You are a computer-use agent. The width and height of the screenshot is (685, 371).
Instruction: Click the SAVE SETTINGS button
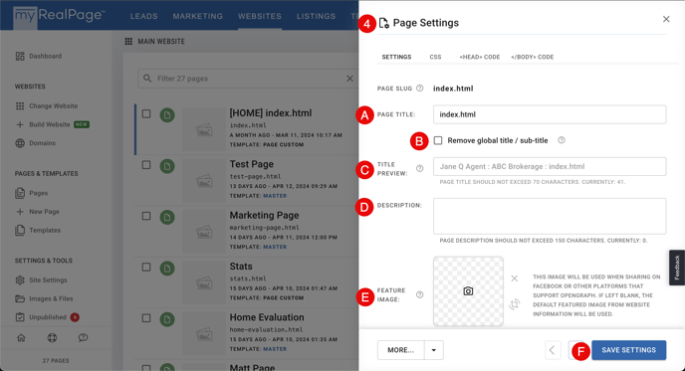[628, 350]
